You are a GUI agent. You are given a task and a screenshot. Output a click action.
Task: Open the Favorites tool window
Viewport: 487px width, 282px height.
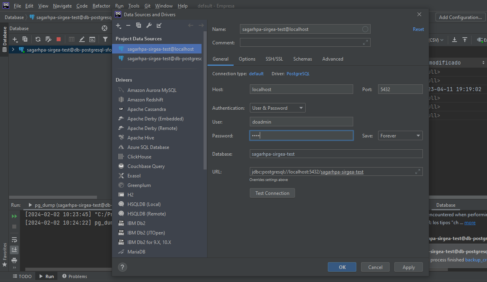pos(5,254)
